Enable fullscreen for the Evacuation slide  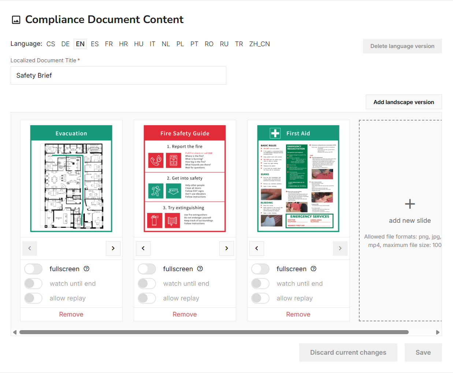pyautogui.click(x=34, y=269)
